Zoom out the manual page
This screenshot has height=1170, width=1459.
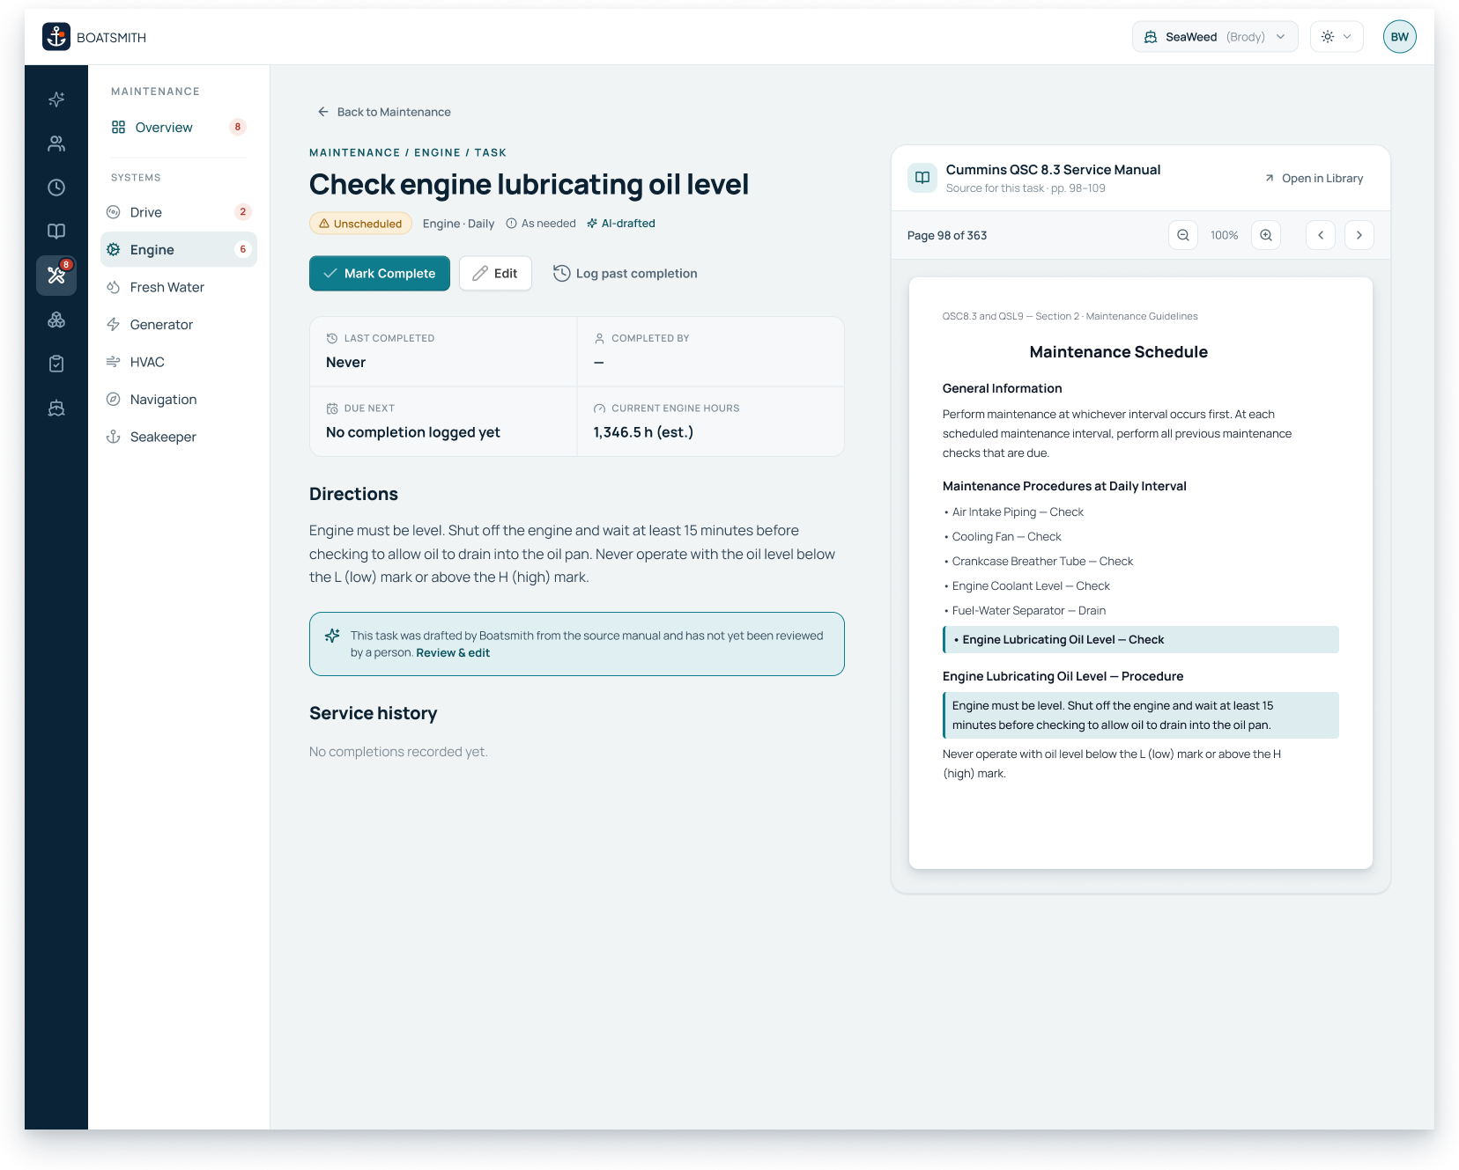click(1183, 235)
